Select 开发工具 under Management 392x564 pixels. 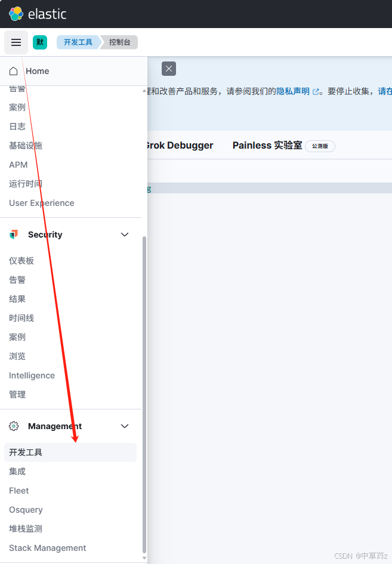click(70, 452)
